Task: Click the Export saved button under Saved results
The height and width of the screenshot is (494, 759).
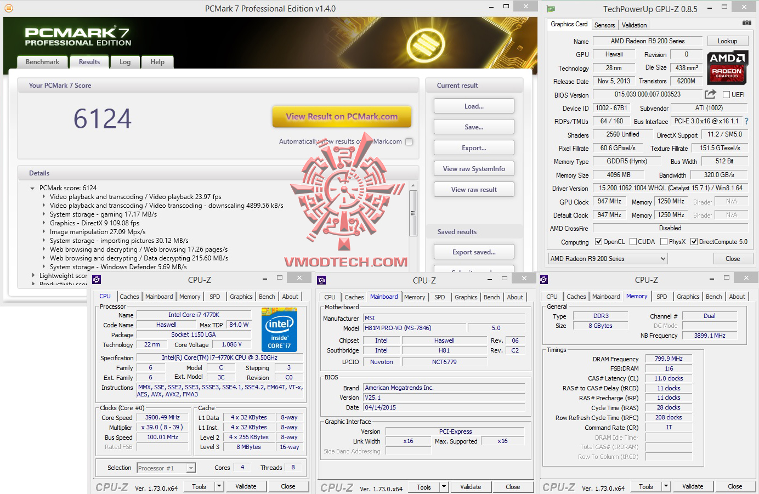Action: tap(473, 252)
